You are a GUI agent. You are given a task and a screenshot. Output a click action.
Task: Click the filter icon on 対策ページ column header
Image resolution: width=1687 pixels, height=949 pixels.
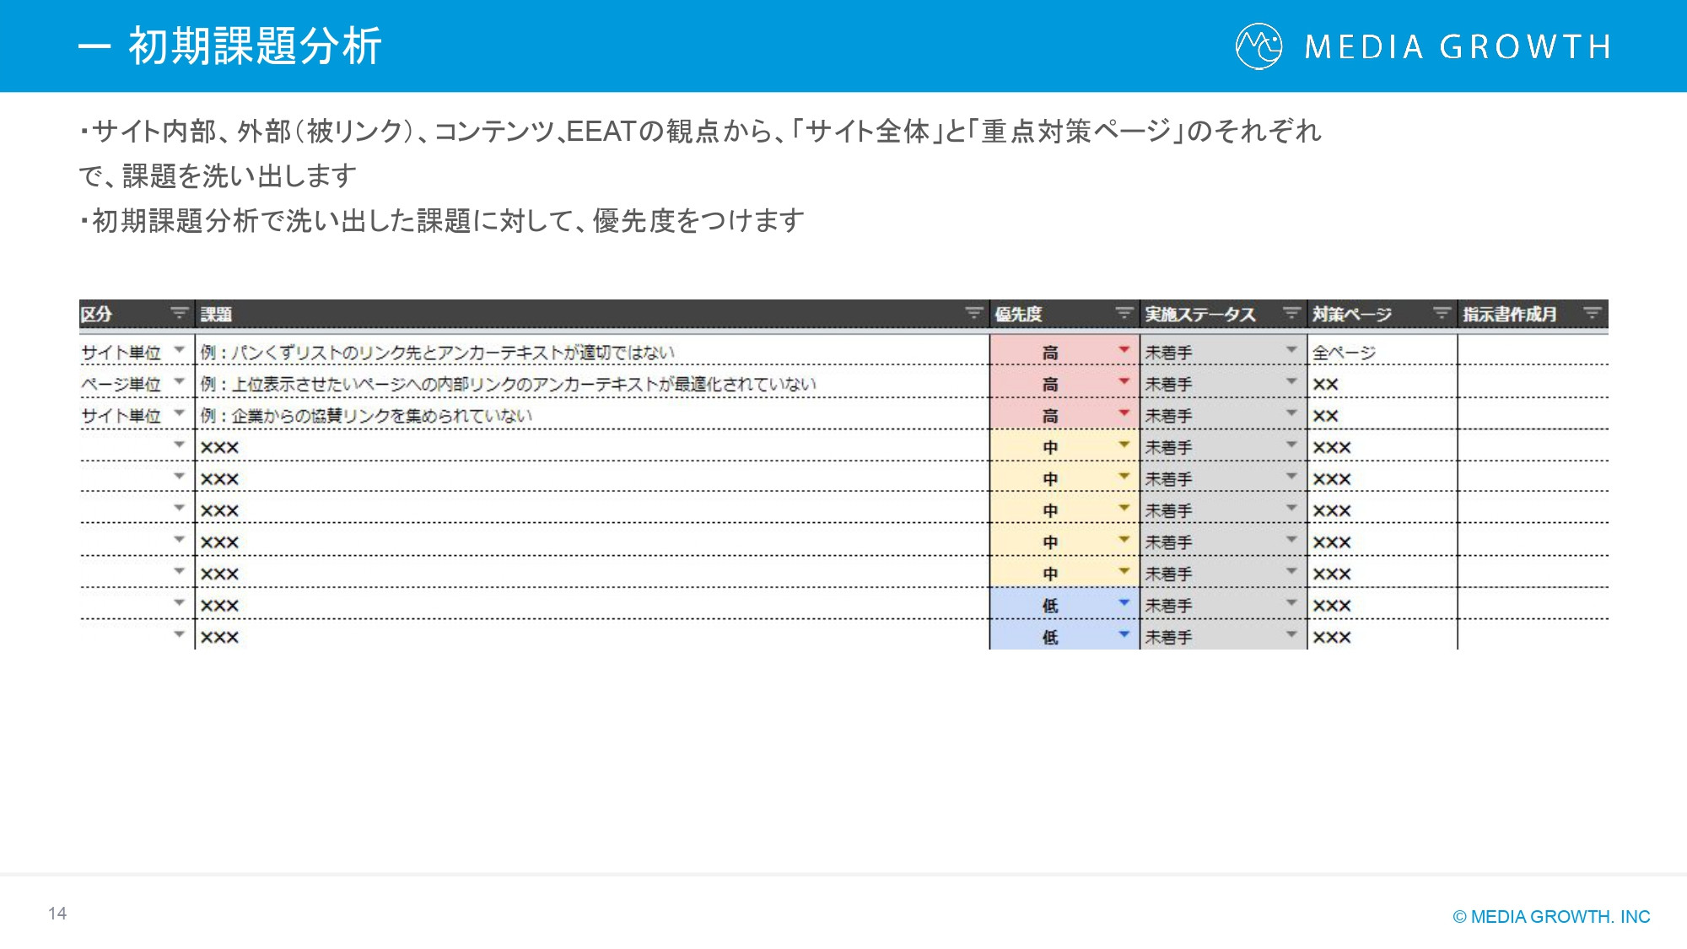[x=1441, y=313]
